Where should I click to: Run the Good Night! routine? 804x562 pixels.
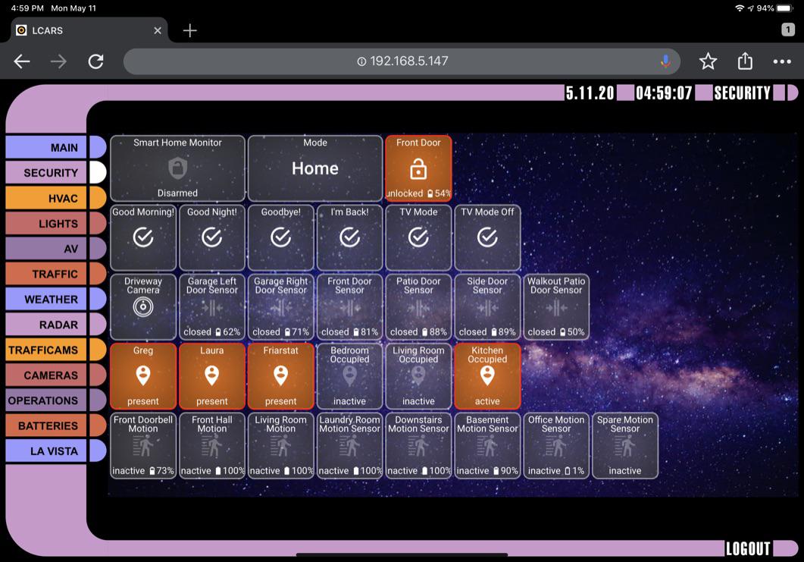coord(212,237)
